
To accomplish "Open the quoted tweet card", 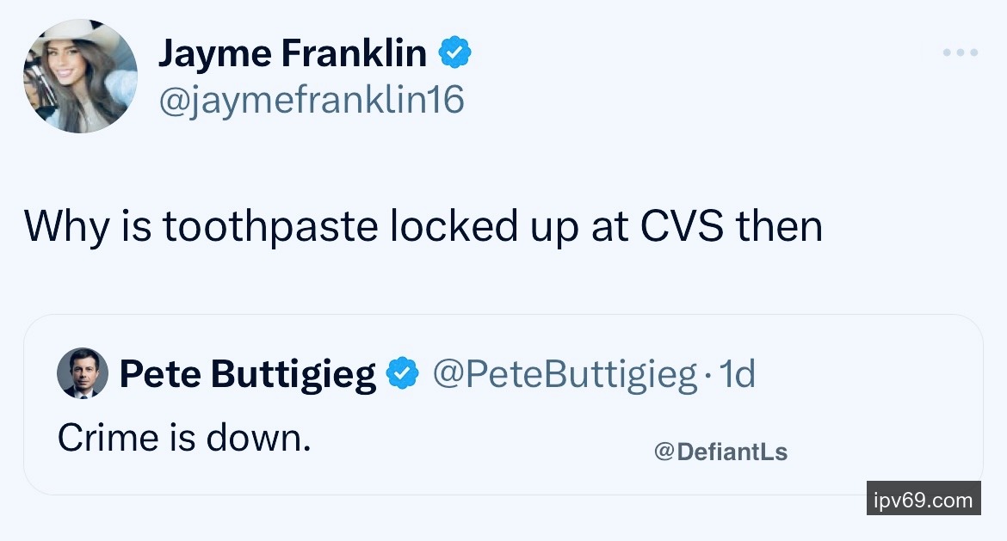I will 503,404.
